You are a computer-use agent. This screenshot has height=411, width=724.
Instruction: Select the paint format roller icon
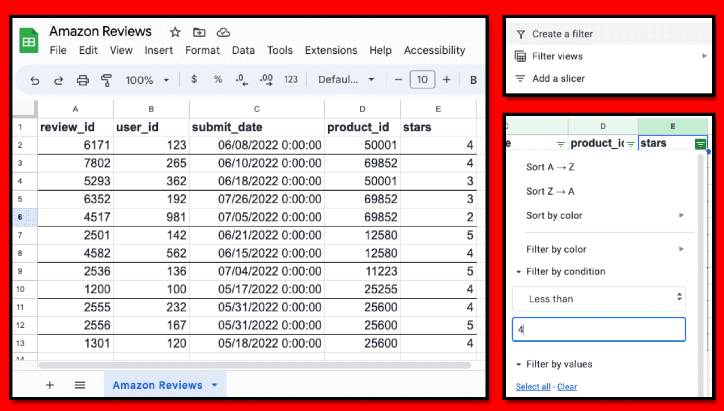[x=106, y=80]
